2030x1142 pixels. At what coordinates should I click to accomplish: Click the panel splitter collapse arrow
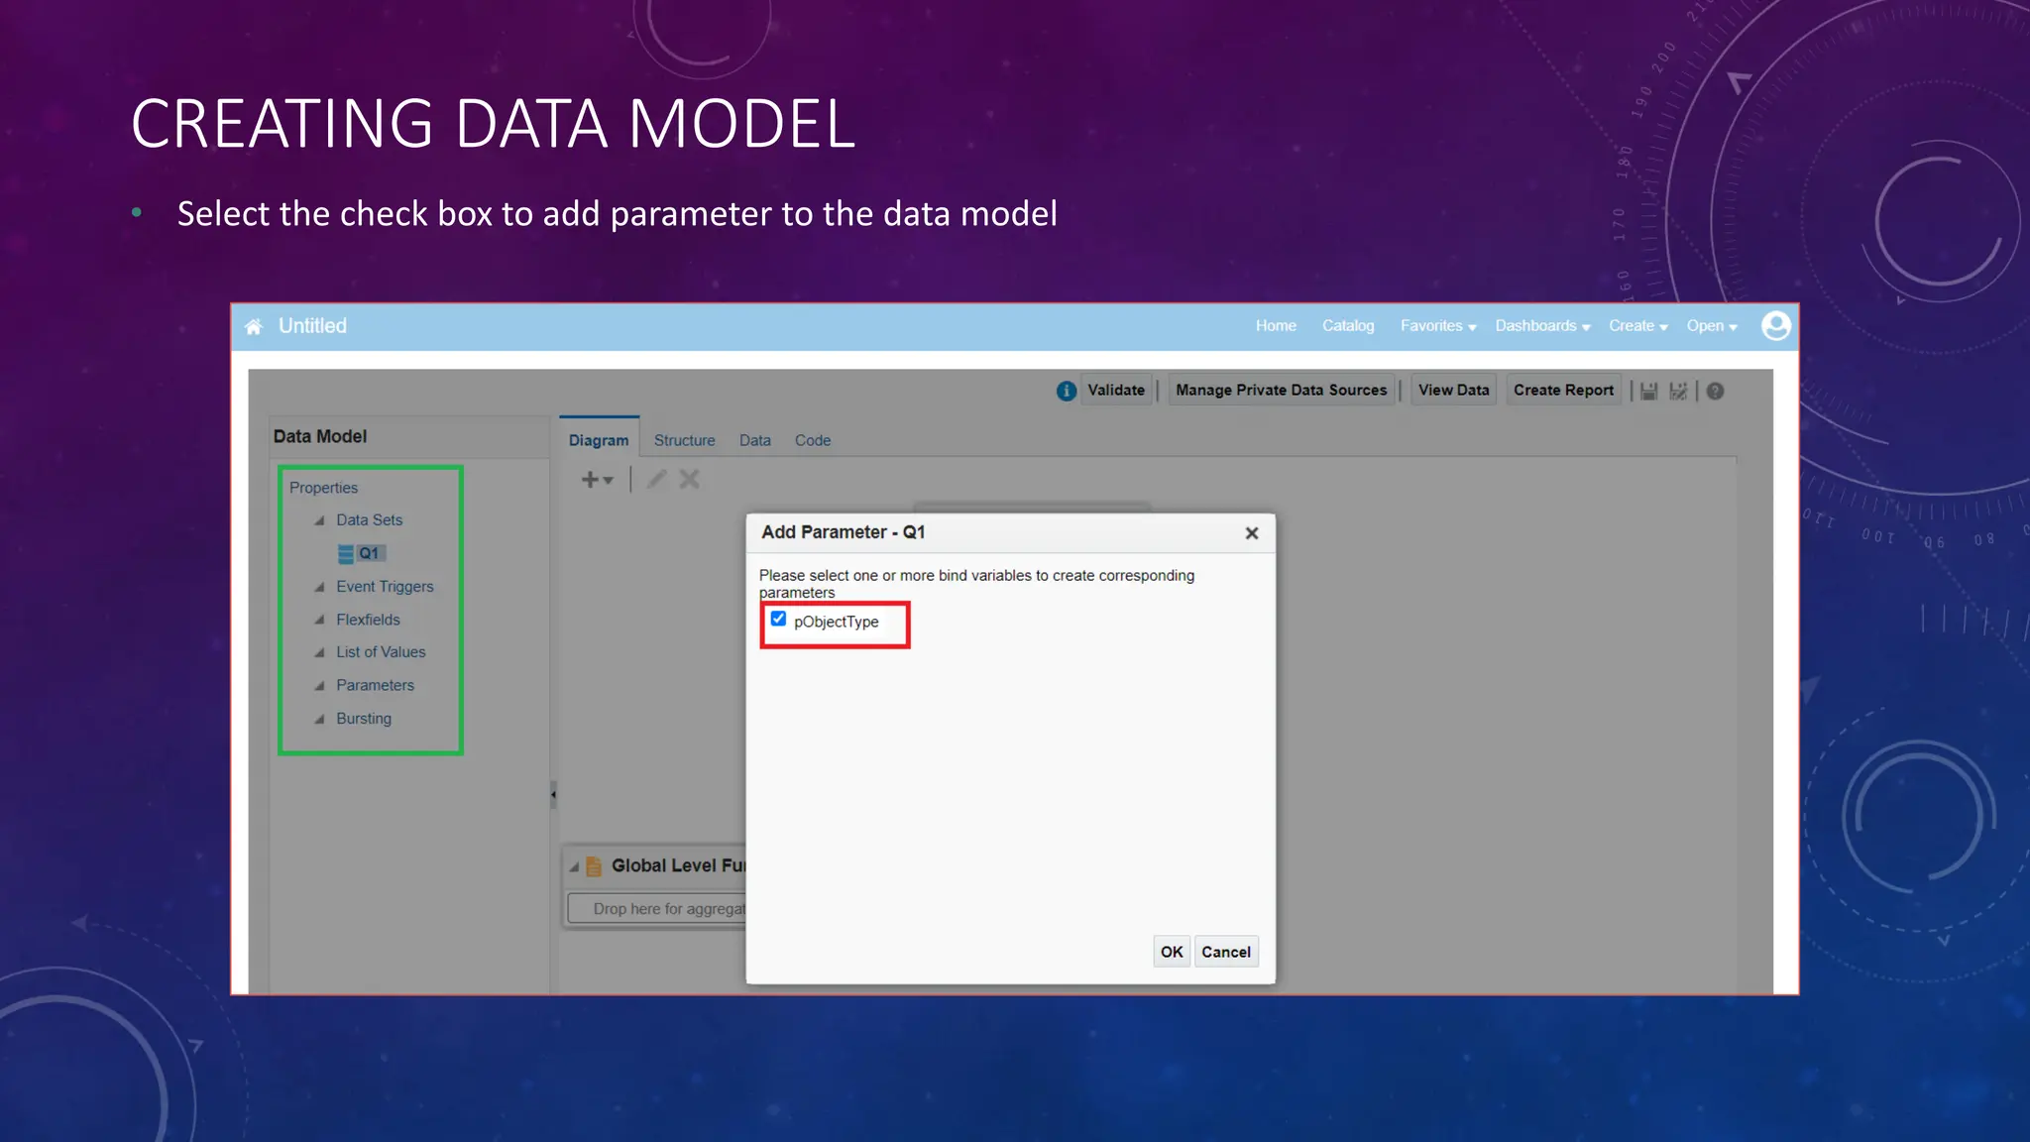click(553, 794)
